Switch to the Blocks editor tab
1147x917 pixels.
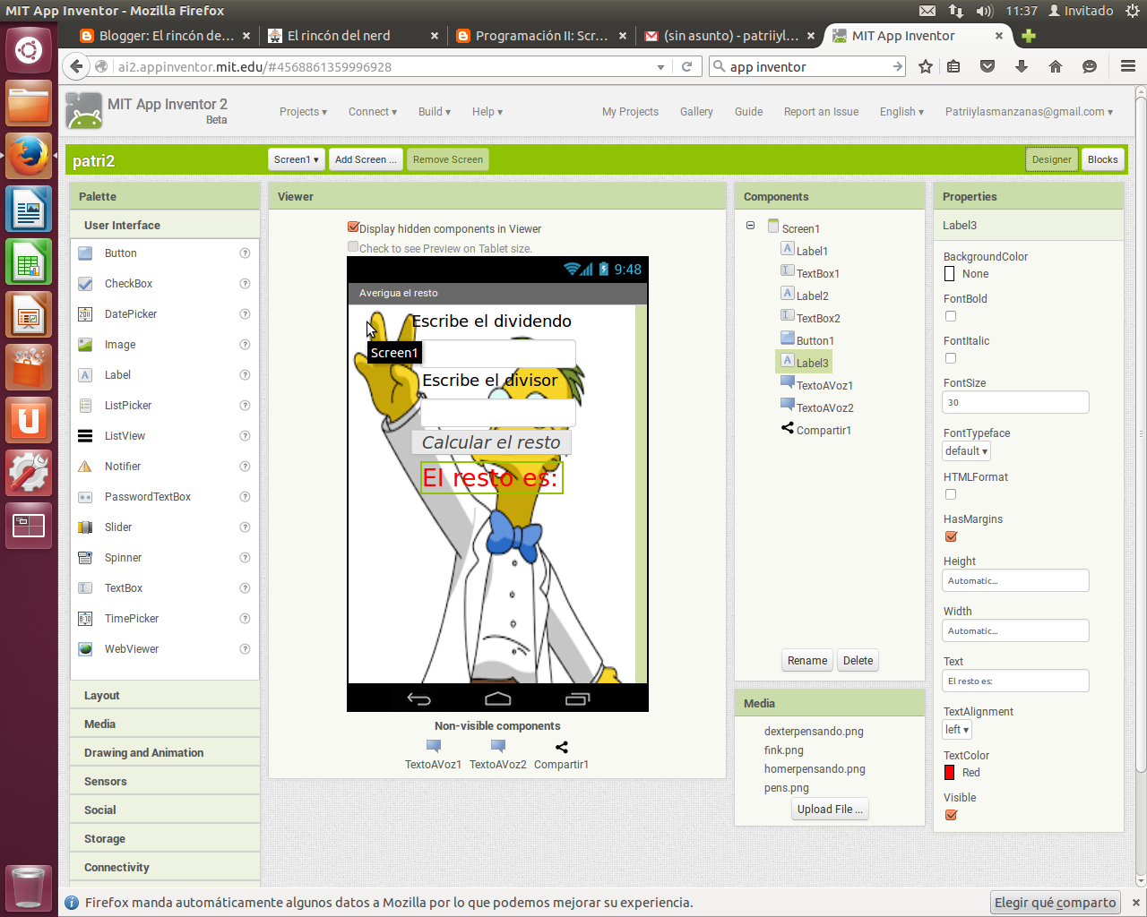1102,159
